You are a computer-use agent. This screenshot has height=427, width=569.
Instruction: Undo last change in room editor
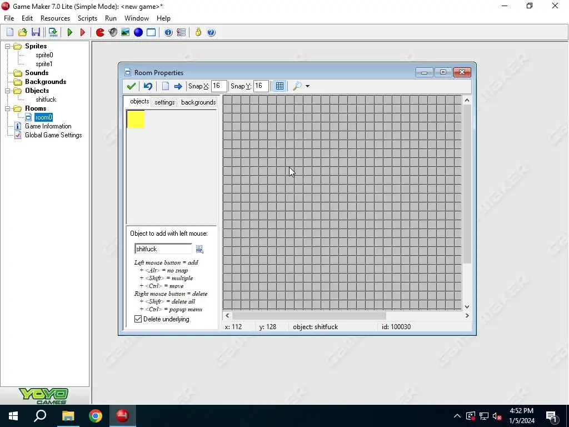(x=148, y=86)
